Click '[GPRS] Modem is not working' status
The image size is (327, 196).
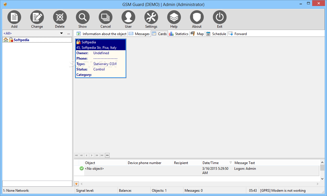pos(283,191)
